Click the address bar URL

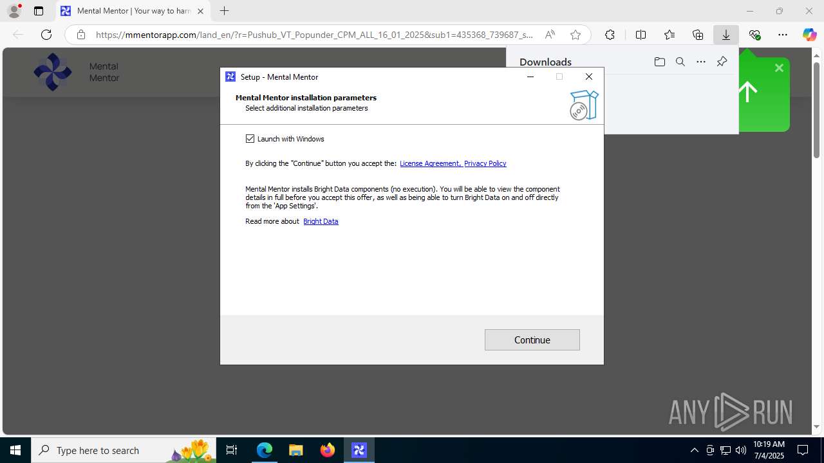point(314,35)
